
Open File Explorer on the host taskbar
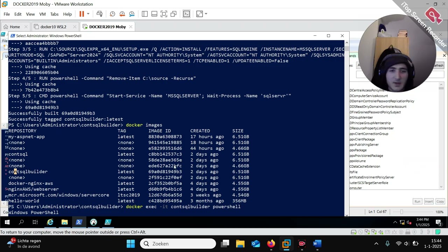tap(240, 244)
